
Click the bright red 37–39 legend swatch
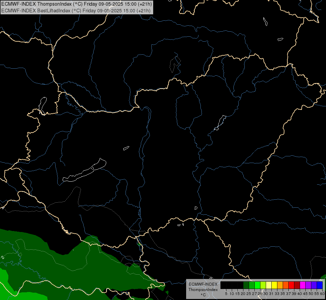point(291,285)
